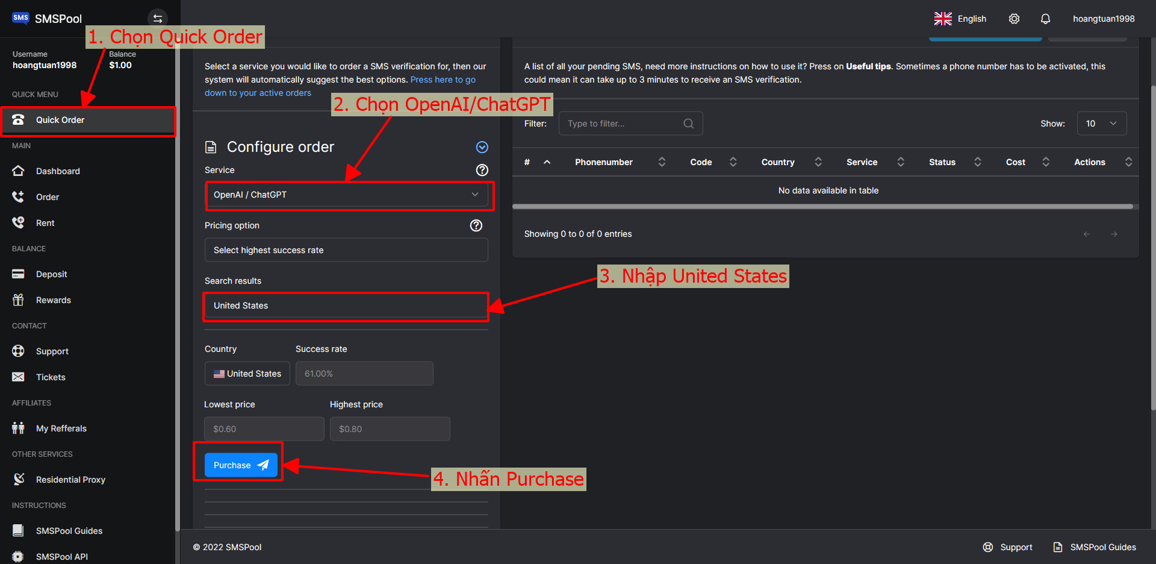Click the search magnifier icon in filter

[688, 124]
